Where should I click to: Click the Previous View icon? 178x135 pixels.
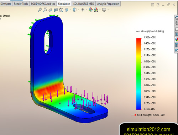[51, 10]
